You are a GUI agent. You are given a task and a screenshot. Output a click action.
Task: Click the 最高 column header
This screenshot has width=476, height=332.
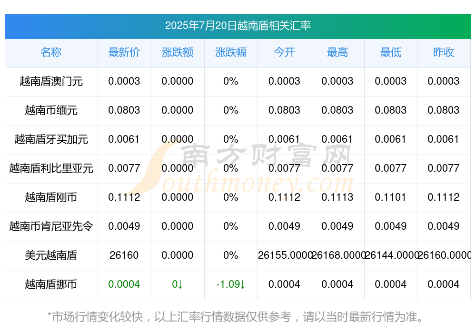337,52
